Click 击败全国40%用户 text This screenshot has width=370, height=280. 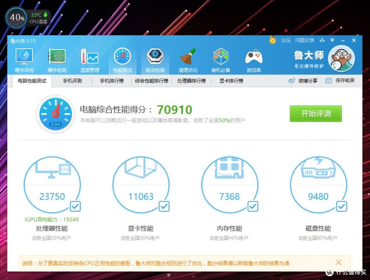[x=229, y=238]
